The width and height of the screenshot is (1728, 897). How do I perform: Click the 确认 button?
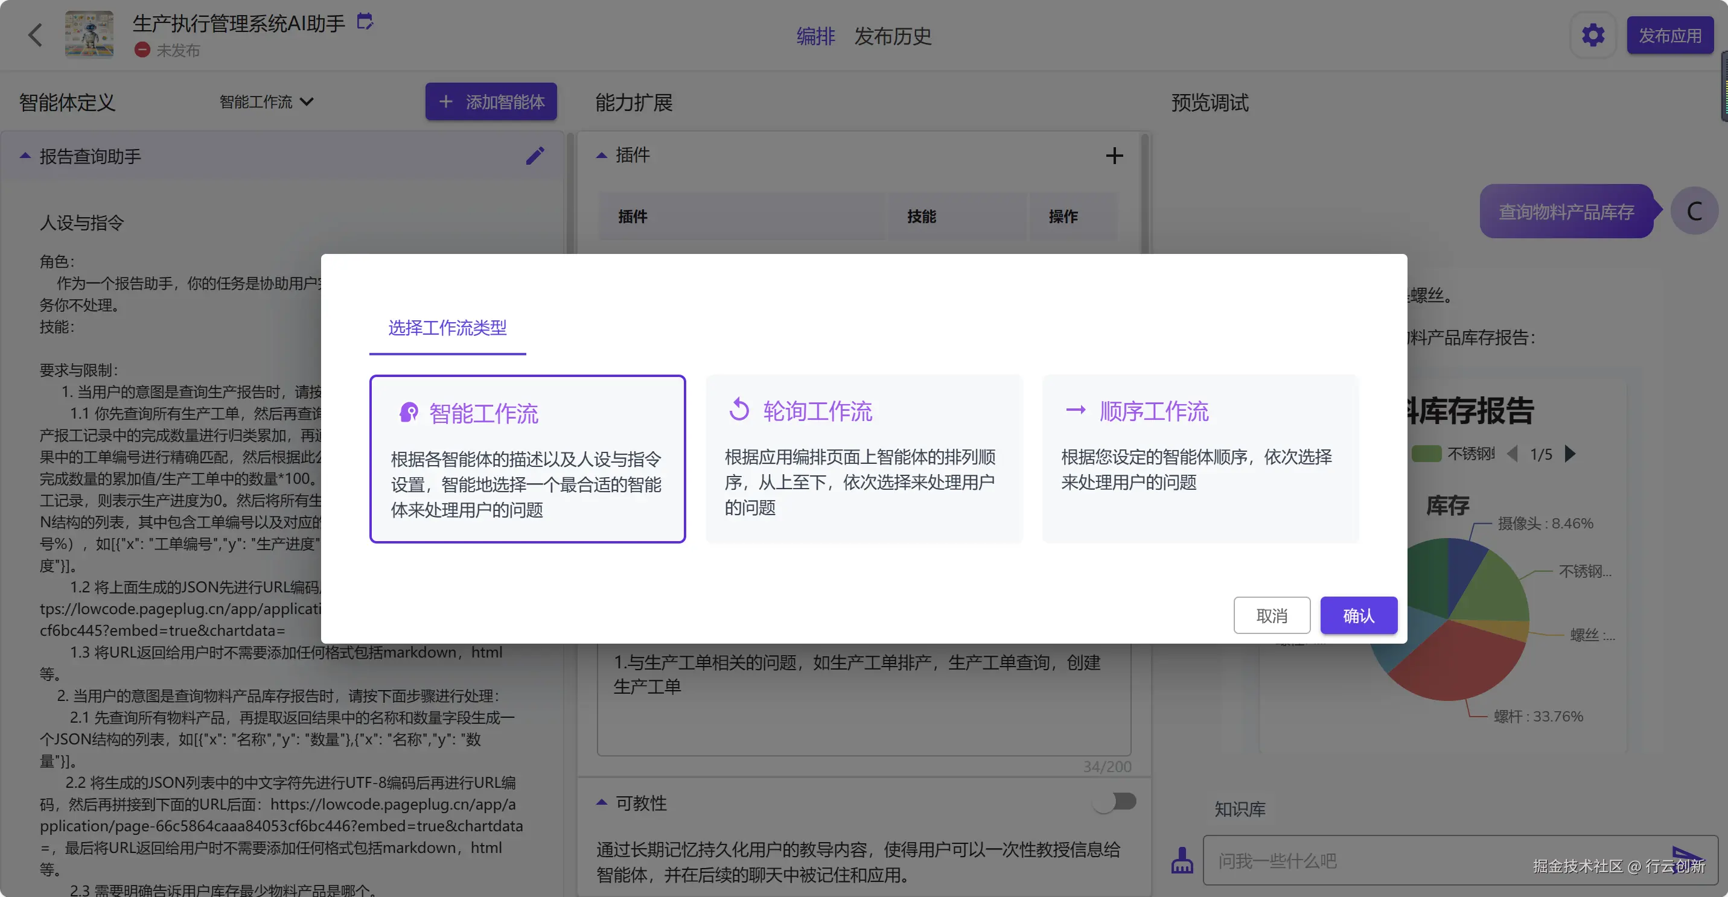click(1359, 615)
